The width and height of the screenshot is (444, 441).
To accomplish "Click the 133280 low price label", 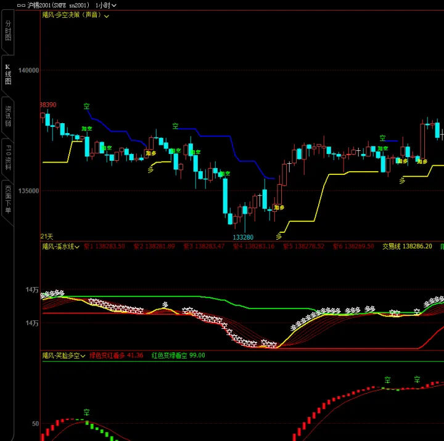I will point(243,237).
